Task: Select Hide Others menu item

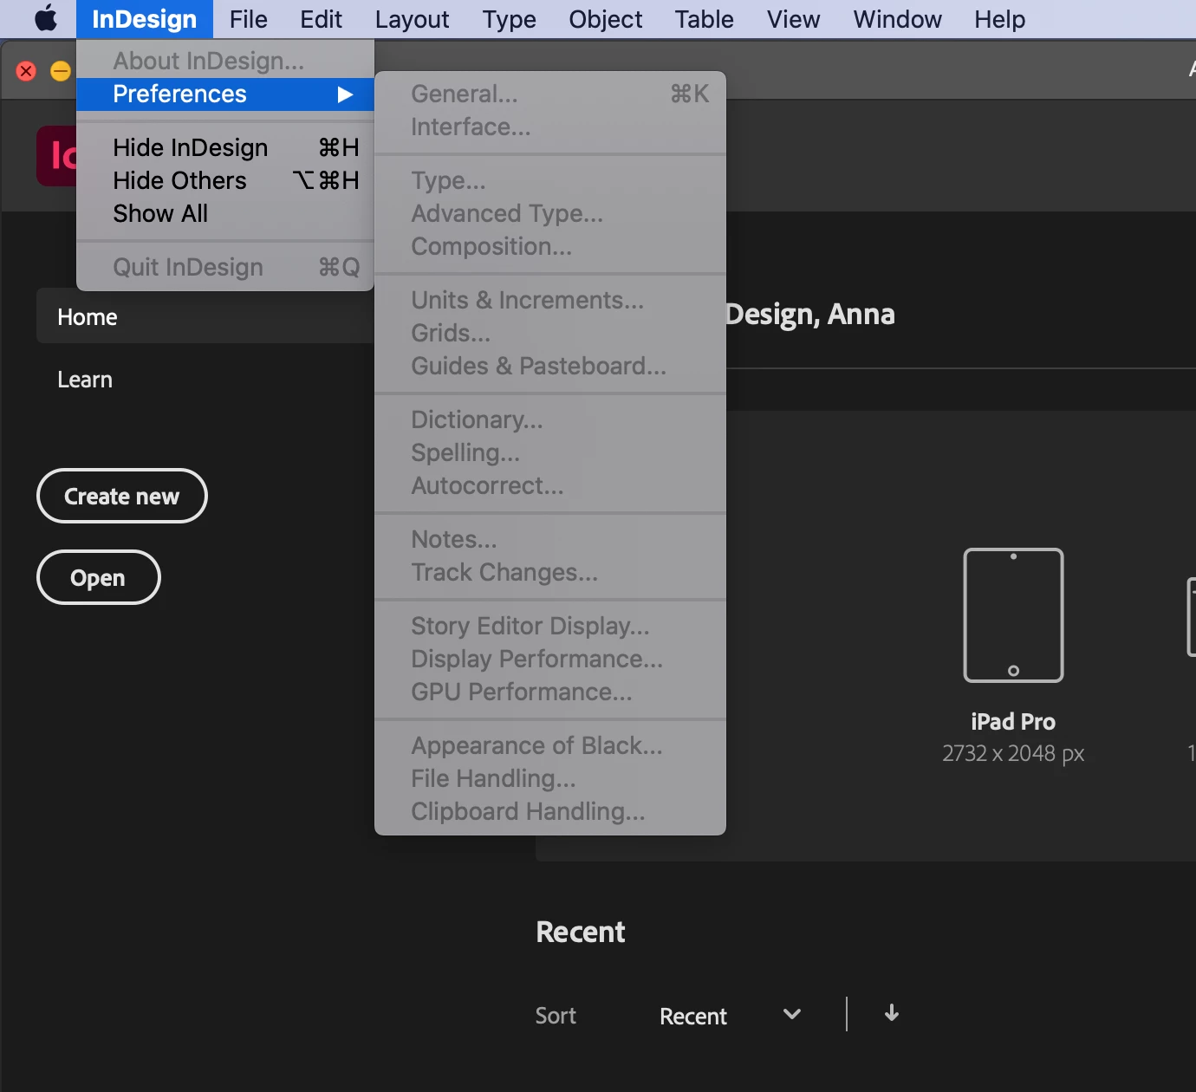Action: (225, 180)
